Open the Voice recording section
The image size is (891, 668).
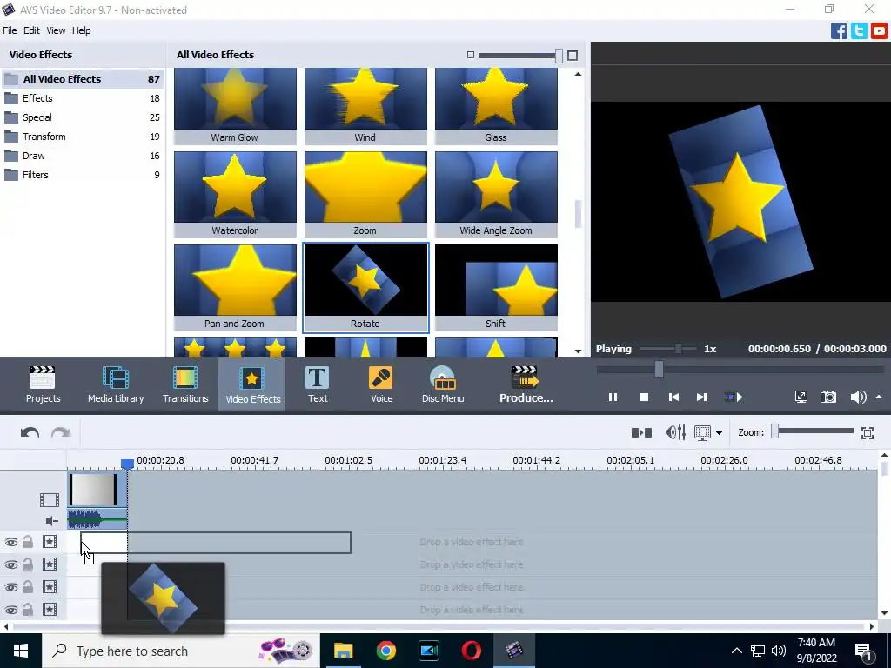381,384
